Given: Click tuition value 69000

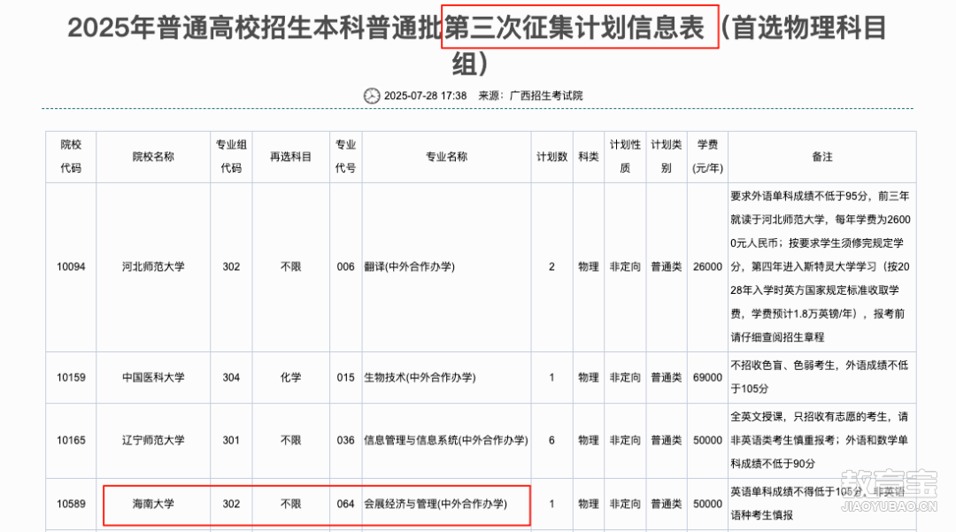Looking at the screenshot, I should 707,377.
